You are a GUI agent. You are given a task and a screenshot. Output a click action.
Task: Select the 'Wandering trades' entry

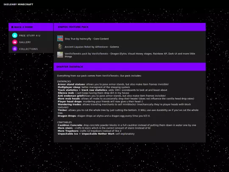pyautogui.click(x=124, y=106)
